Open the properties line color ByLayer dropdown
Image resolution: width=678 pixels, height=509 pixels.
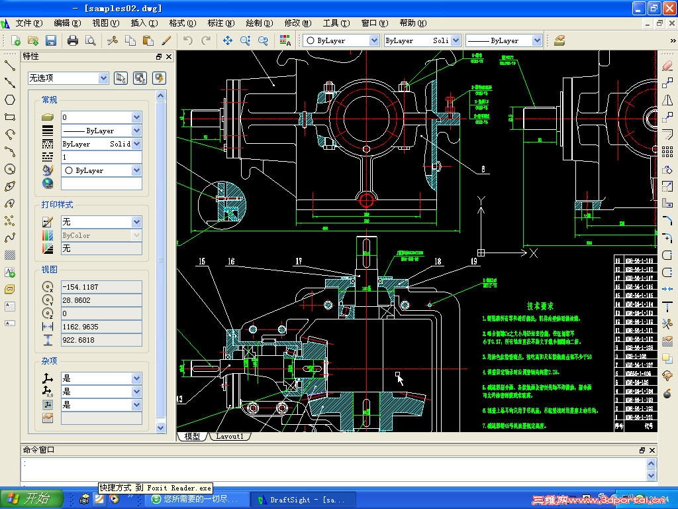[x=101, y=170]
